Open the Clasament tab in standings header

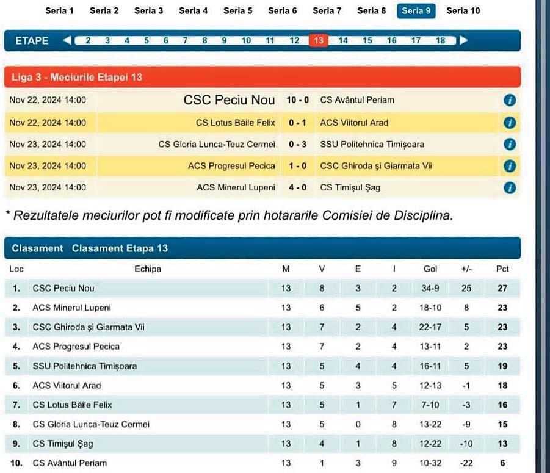click(37, 248)
